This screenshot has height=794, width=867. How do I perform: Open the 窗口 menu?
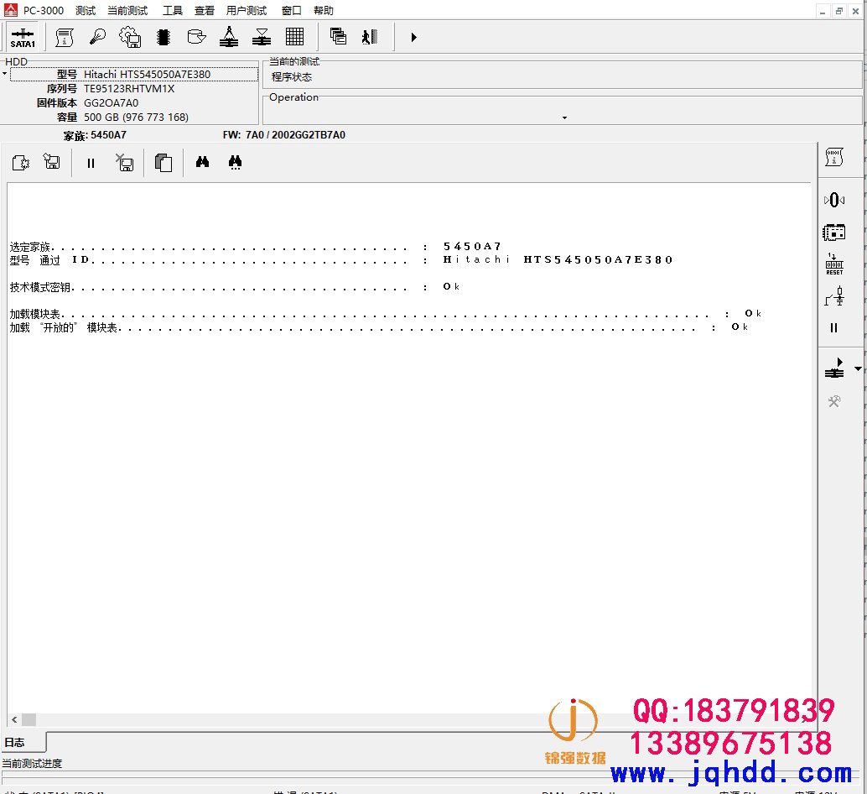coord(292,11)
